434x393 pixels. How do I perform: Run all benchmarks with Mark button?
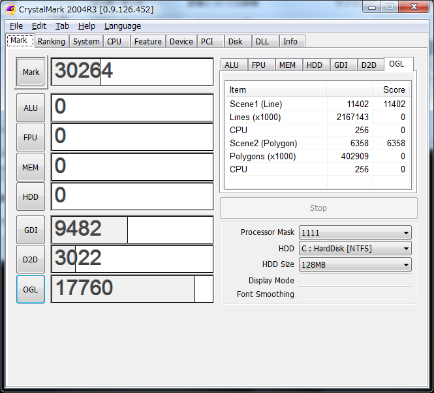(x=31, y=72)
